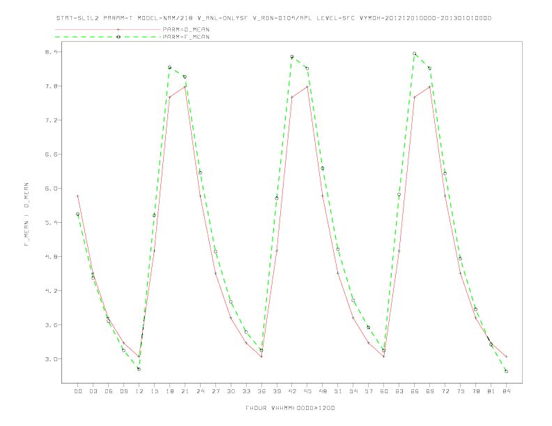The width and height of the screenshot is (552, 426).
Task: Click the F_MEAN peak marker at hour 18
Action: click(169, 67)
